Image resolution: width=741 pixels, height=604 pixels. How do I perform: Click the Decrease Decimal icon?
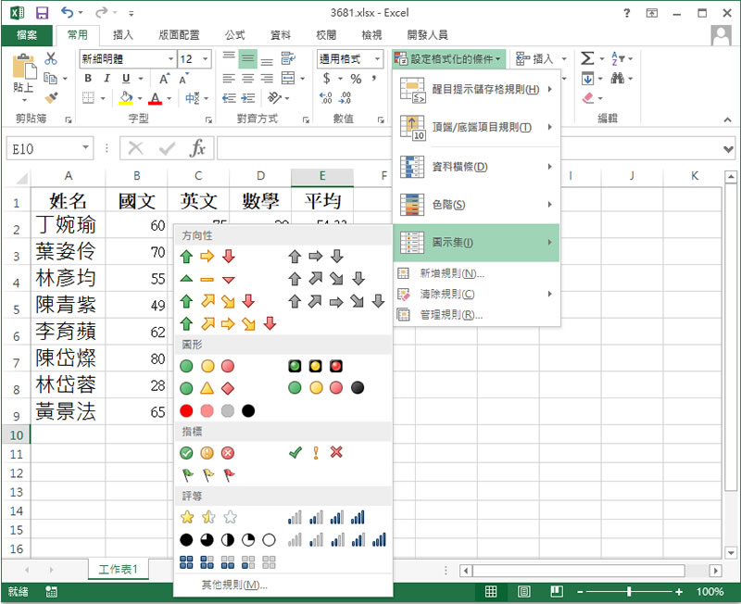point(345,98)
